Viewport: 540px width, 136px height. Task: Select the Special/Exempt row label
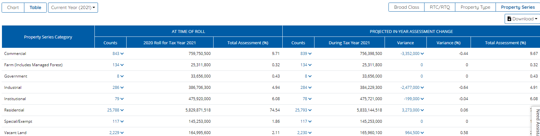pos(18,121)
